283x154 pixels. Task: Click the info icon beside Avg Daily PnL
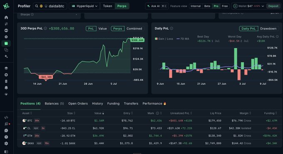click(277, 37)
